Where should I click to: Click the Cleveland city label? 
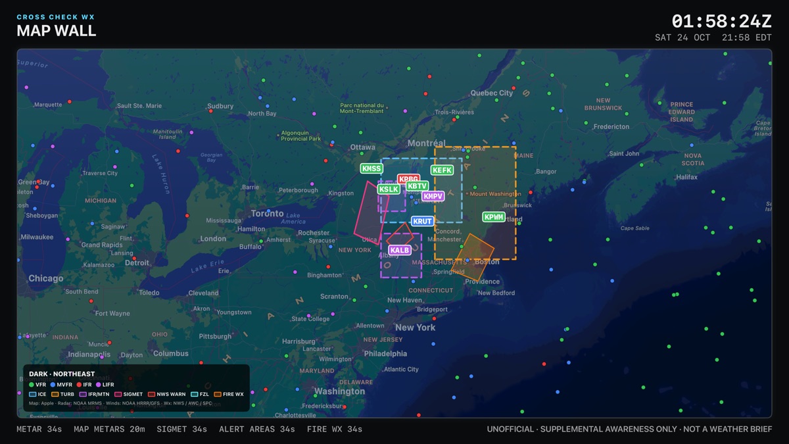coord(203,293)
